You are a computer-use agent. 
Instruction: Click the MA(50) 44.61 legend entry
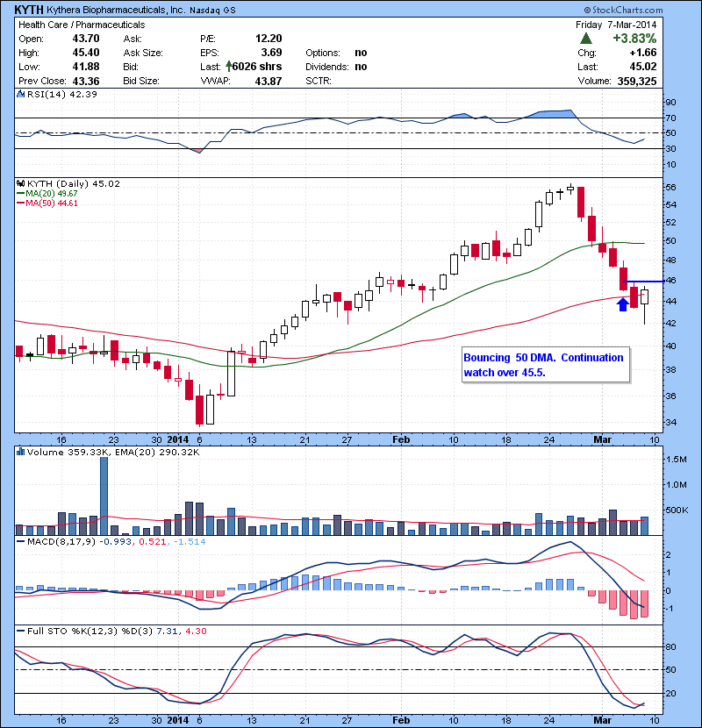pyautogui.click(x=47, y=203)
